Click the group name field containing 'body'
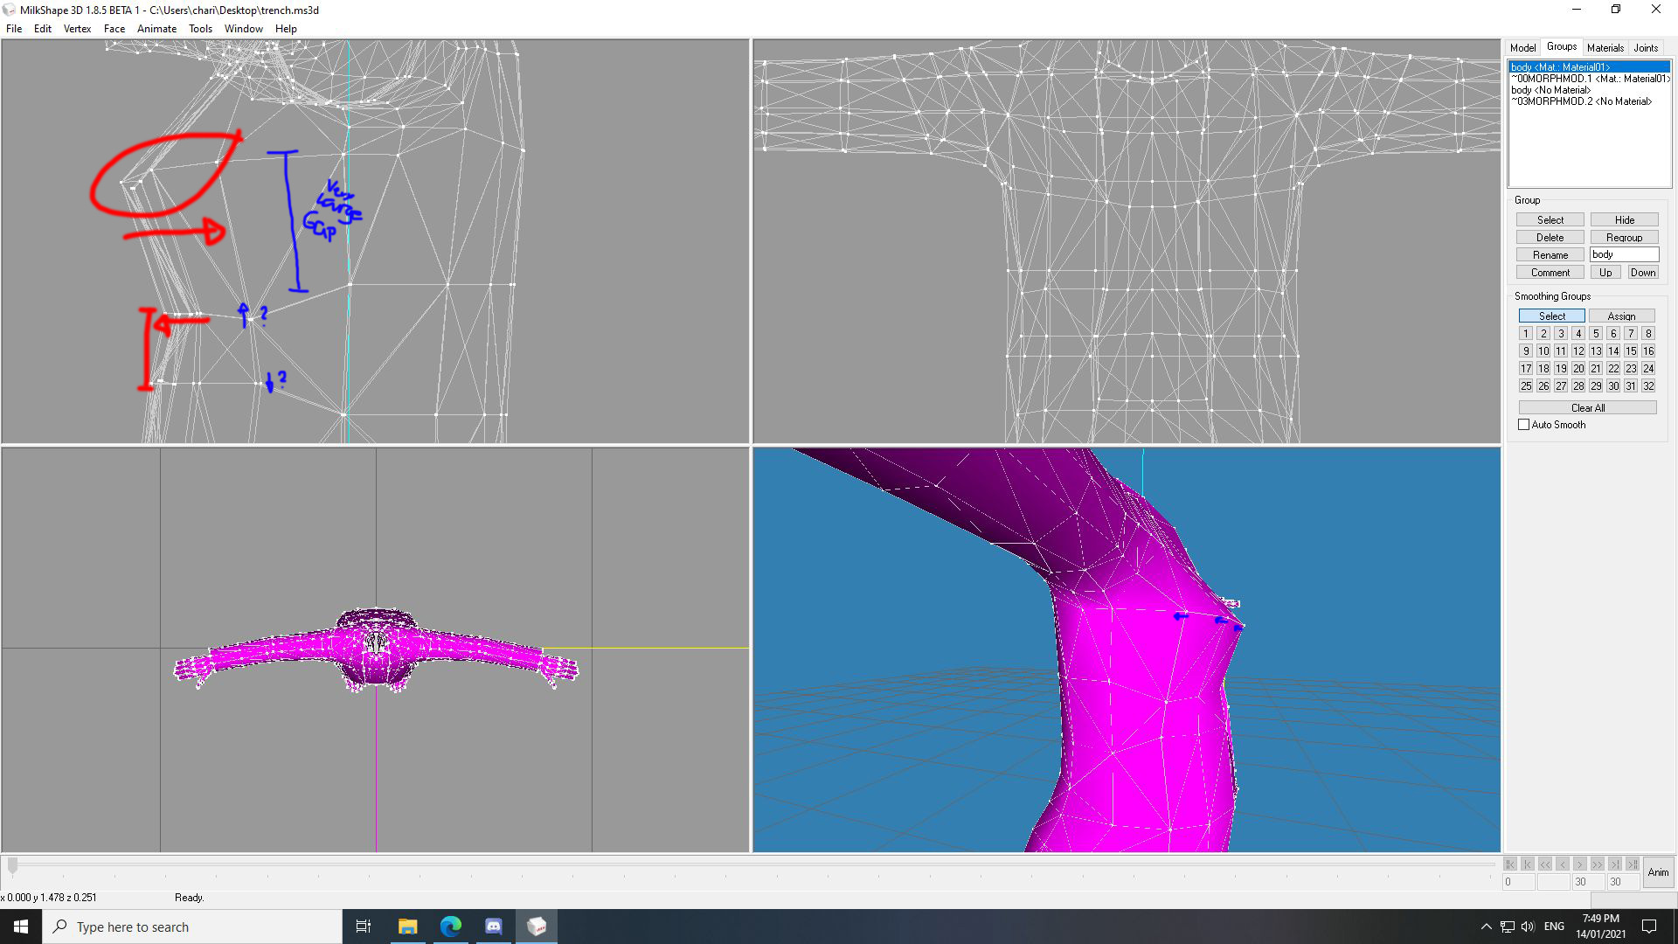Screen dimensions: 1678x944 (1624, 254)
